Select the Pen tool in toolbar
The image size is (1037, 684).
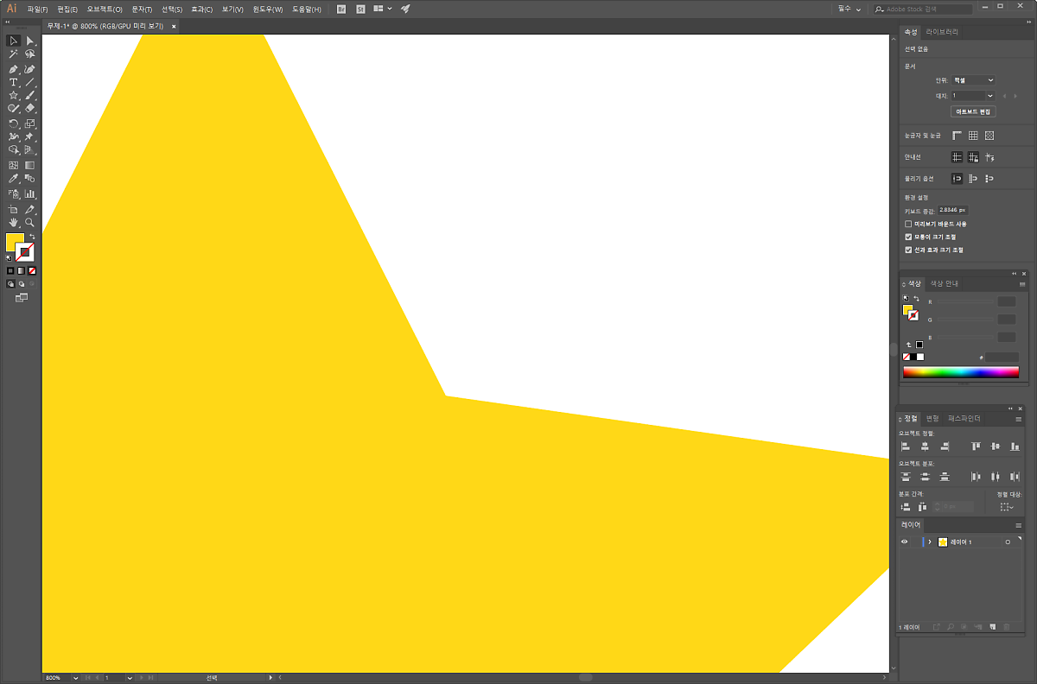point(13,68)
